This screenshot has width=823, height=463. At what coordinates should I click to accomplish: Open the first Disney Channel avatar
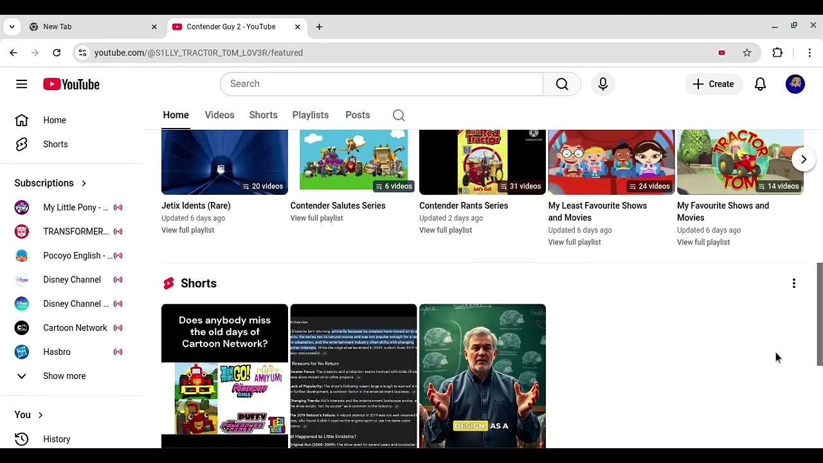(22, 280)
